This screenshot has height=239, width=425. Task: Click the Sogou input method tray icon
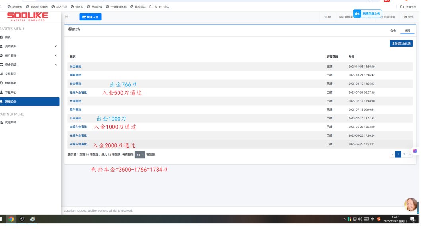pos(379,219)
